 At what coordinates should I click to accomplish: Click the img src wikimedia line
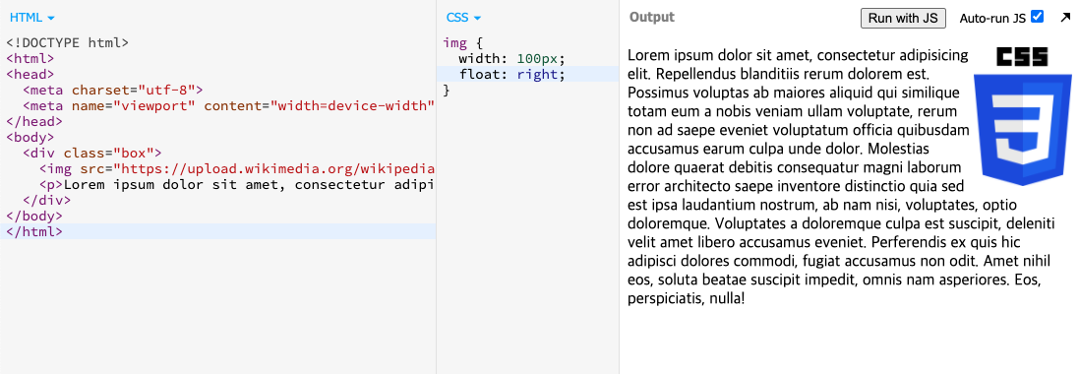pyautogui.click(x=237, y=168)
